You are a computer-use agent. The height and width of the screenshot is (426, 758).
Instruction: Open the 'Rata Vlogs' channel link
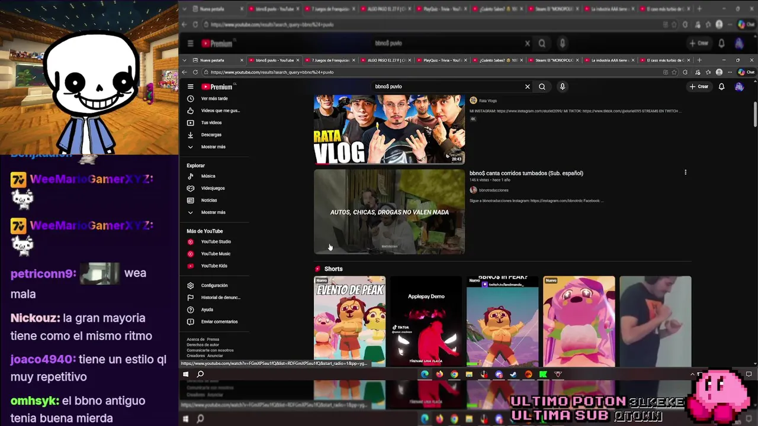pyautogui.click(x=487, y=101)
